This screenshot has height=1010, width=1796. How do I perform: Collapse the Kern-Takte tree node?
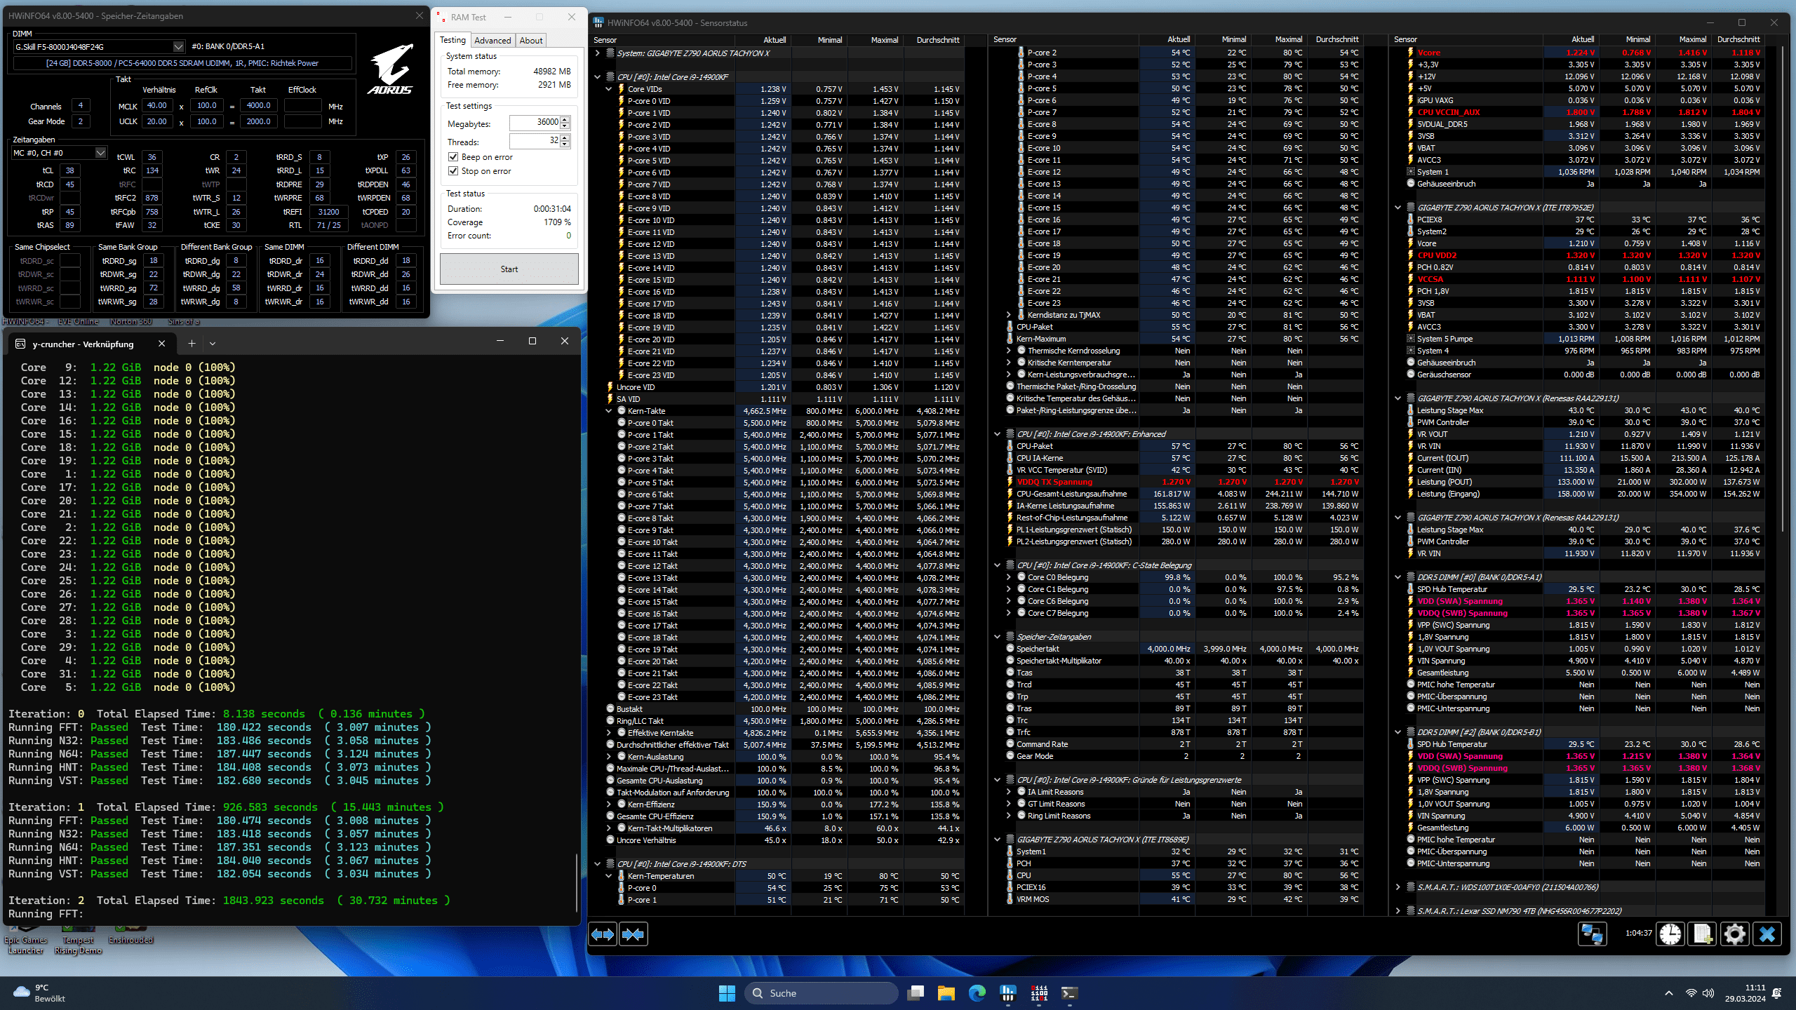[609, 411]
